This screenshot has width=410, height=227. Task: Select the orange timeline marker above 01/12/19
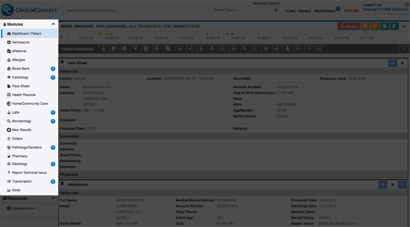click(x=366, y=34)
